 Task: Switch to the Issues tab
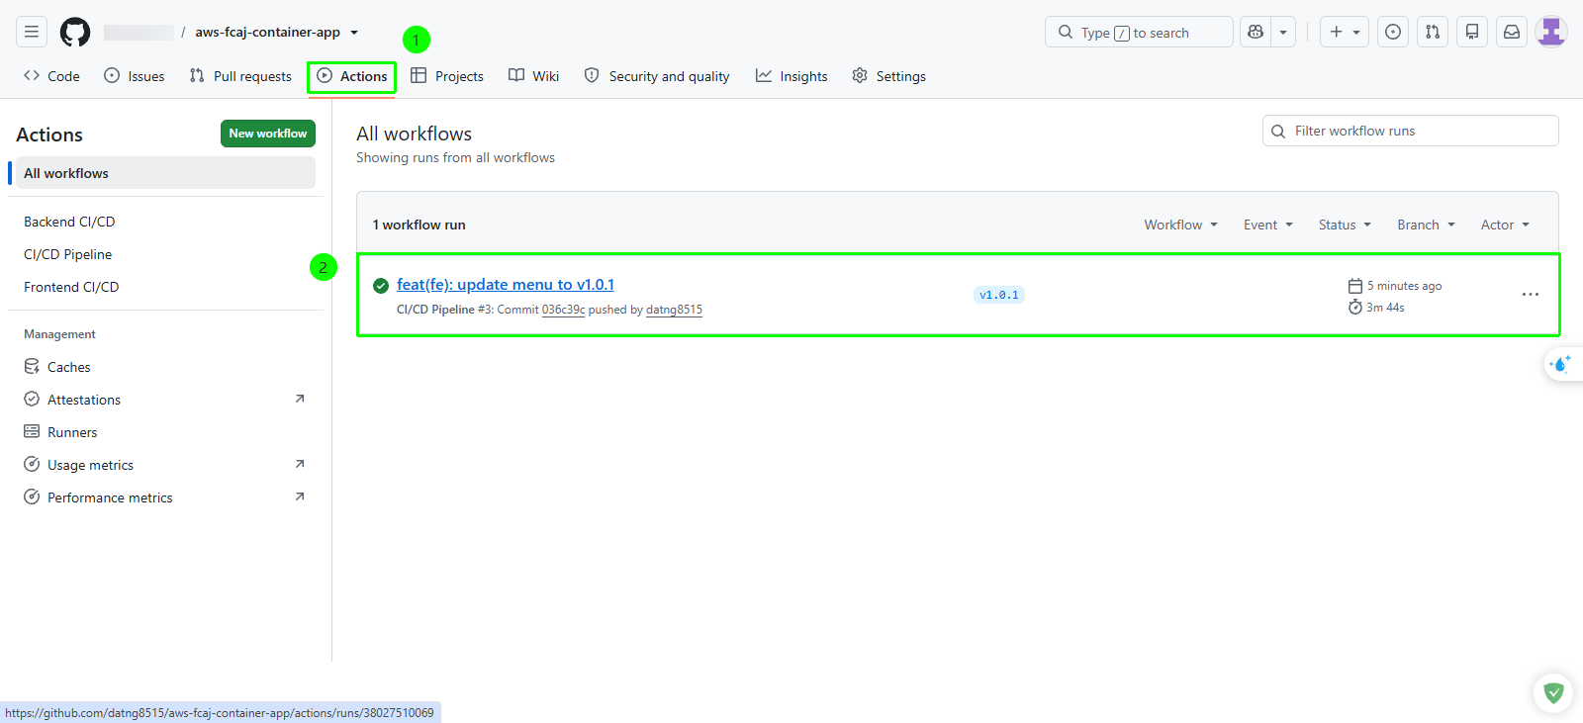[135, 76]
